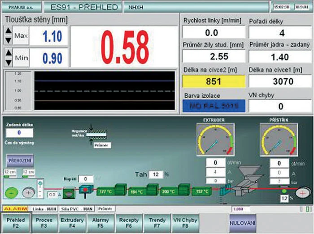Click the Průměr žíly stud. value 2.55
The width and height of the screenshot is (314, 234).
[214, 56]
